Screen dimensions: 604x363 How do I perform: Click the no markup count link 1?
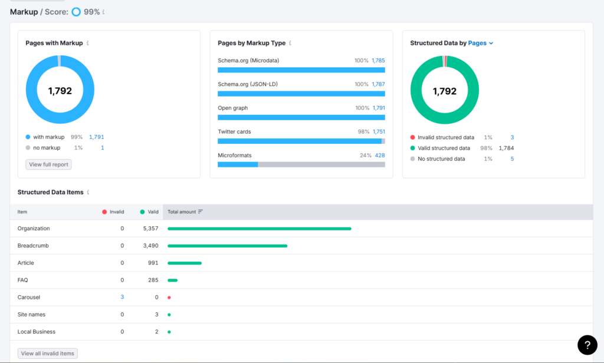point(102,147)
